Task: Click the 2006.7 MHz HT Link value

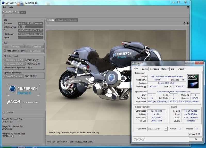Action: (156, 121)
